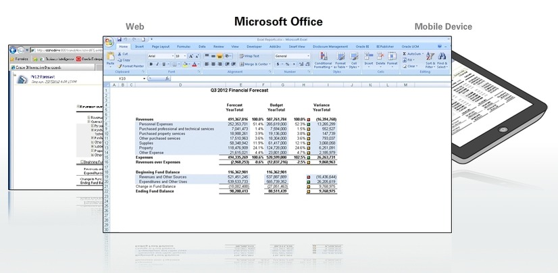This screenshot has width=558, height=273.
Task: Click the fx Insert Function icon
Action: (x=167, y=78)
